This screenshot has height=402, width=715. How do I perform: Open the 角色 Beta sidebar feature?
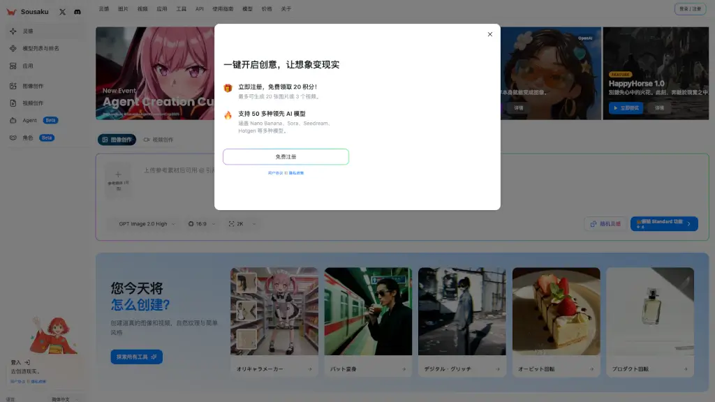tap(28, 137)
